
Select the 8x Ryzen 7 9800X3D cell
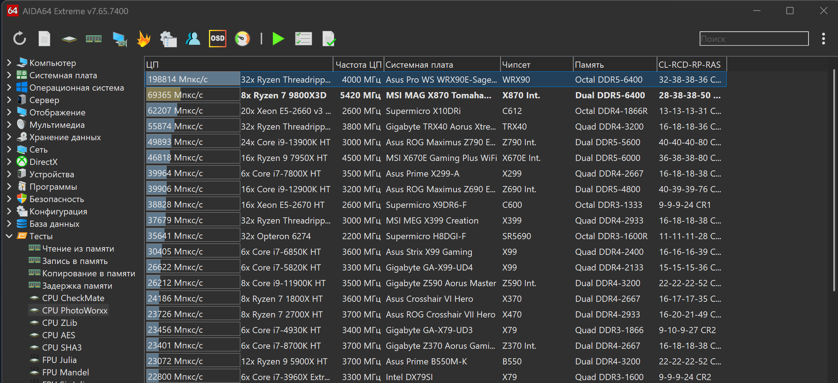(x=284, y=95)
